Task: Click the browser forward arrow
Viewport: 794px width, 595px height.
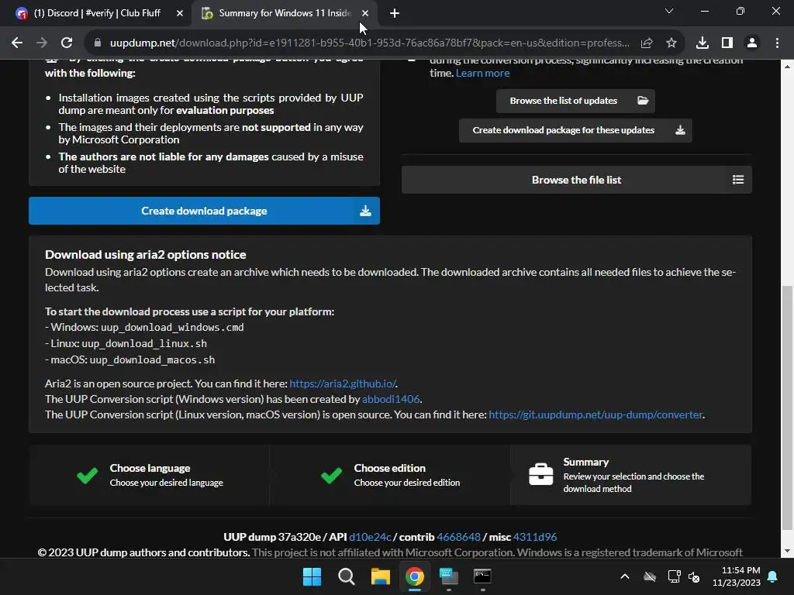Action: tap(42, 43)
